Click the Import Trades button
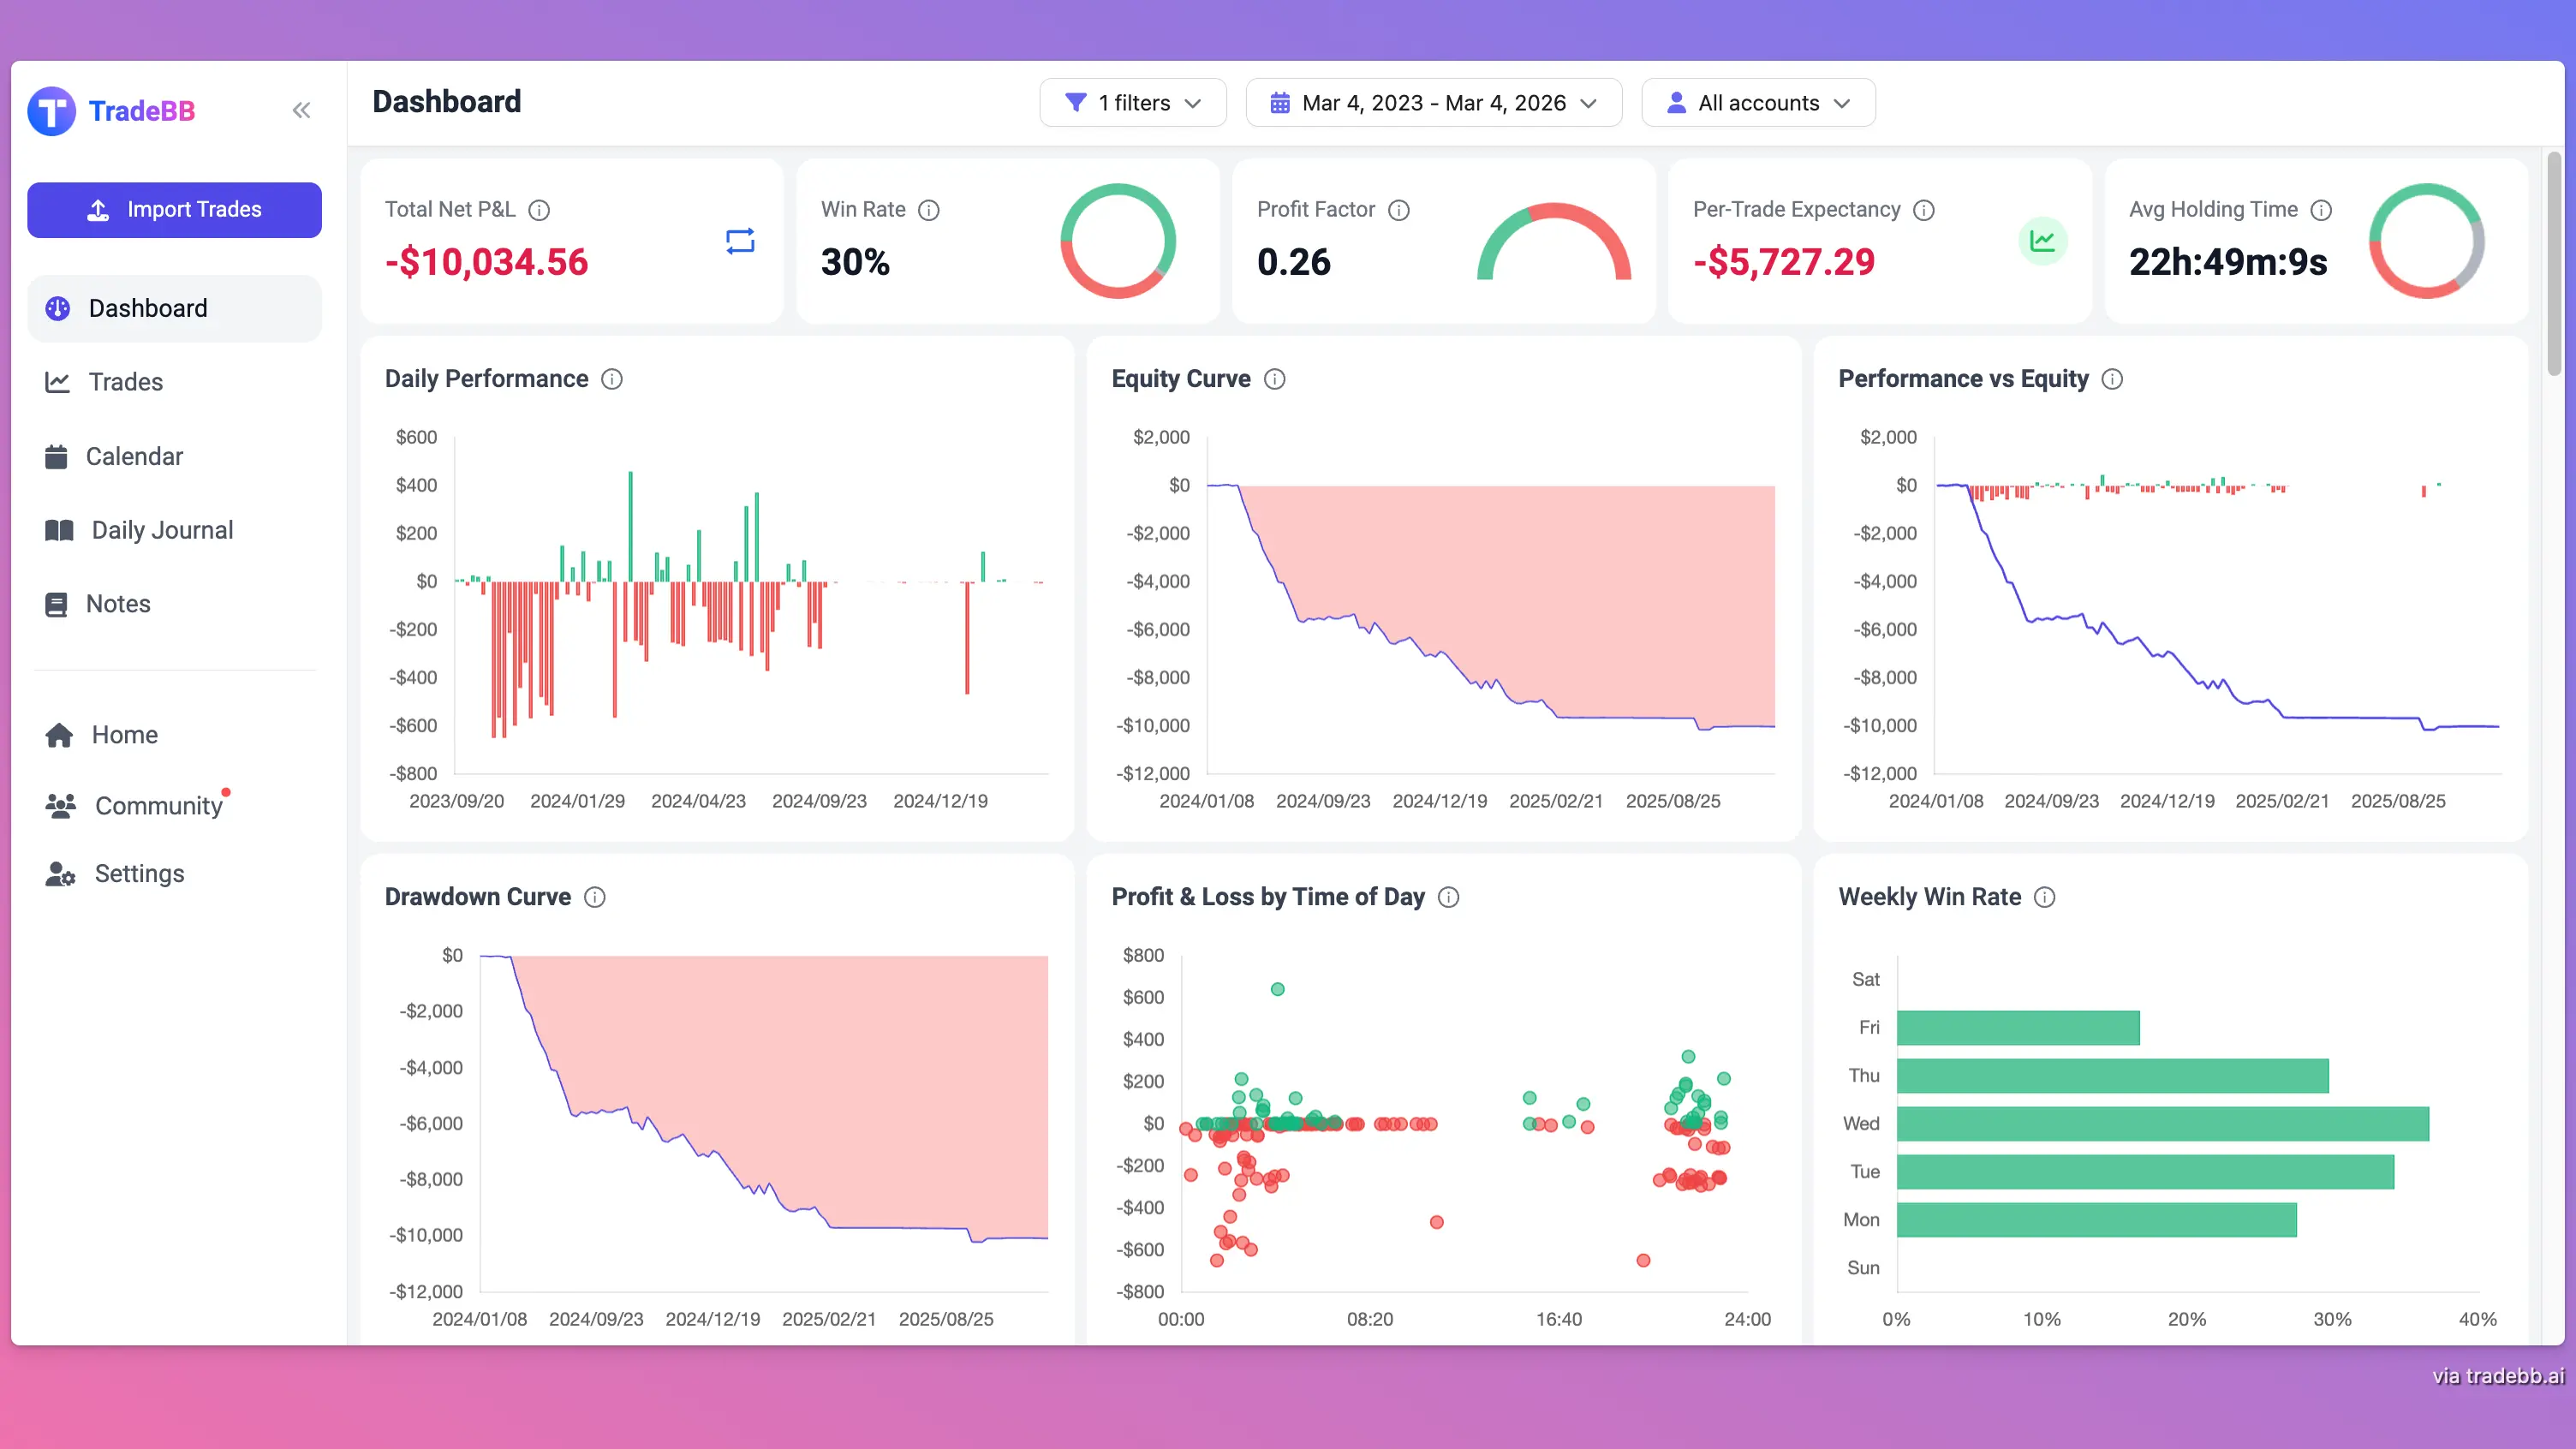 click(x=174, y=209)
